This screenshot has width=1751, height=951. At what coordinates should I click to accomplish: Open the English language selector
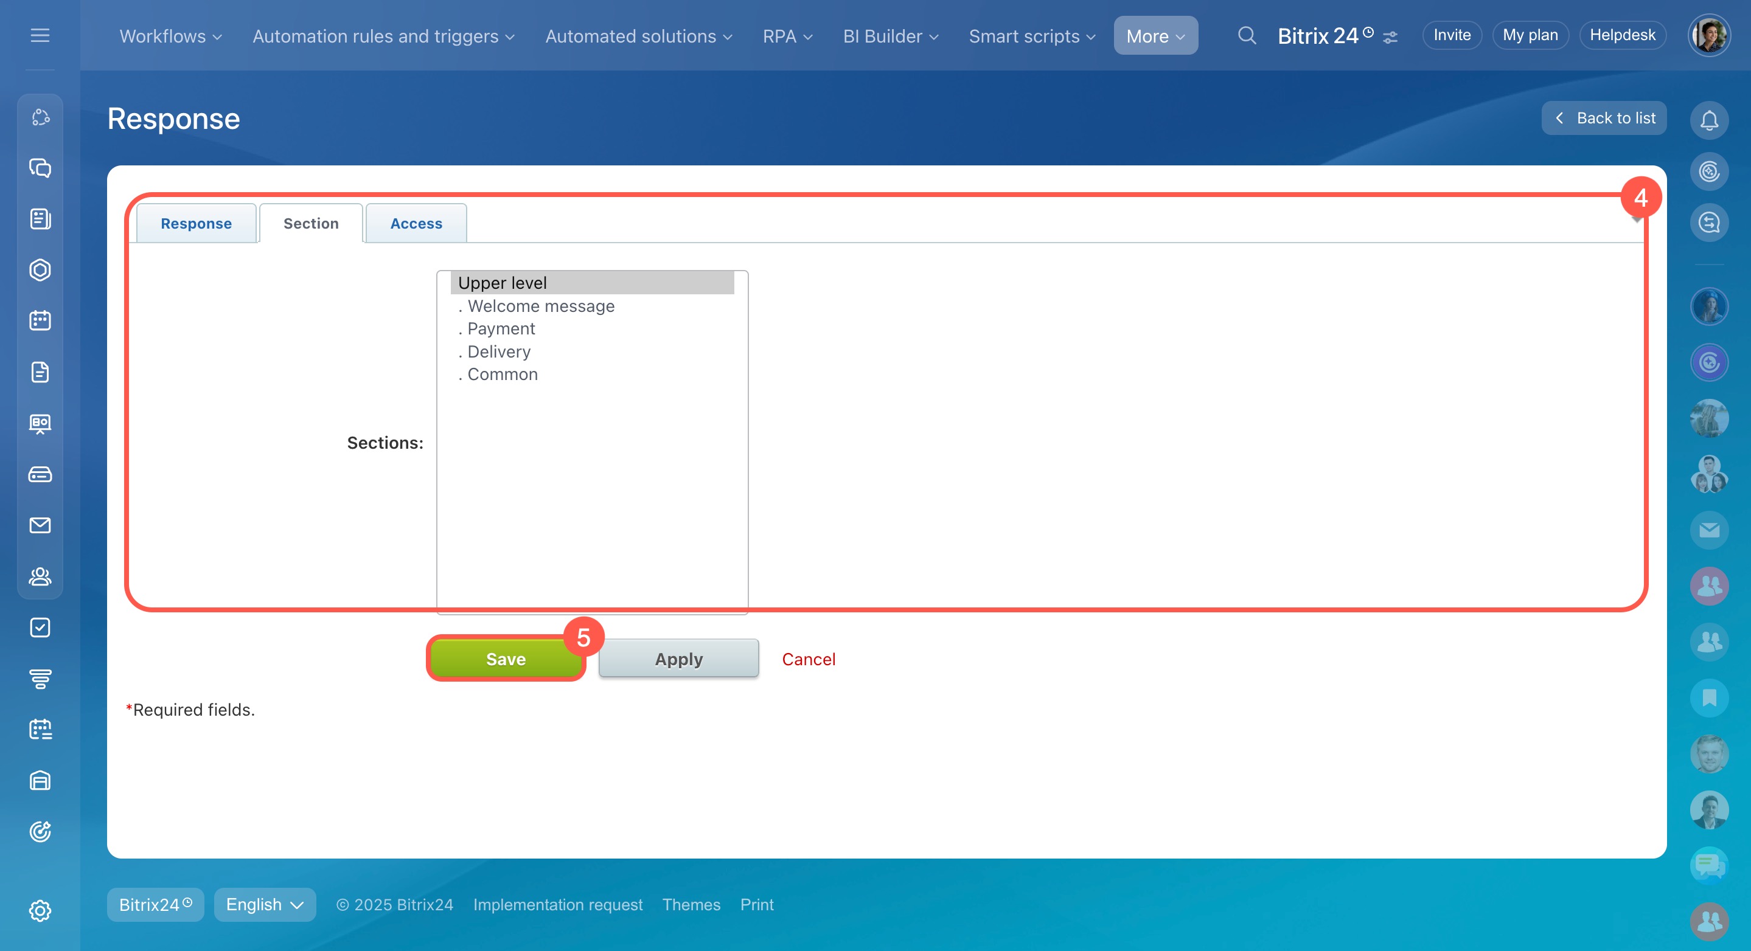coord(265,904)
